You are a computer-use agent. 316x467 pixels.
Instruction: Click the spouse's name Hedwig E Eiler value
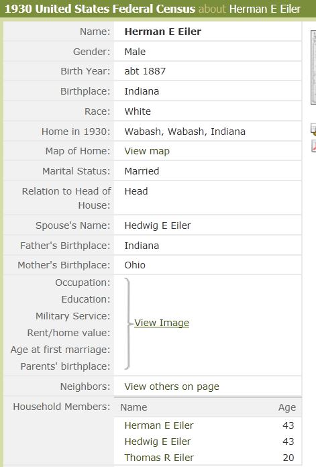tap(158, 225)
